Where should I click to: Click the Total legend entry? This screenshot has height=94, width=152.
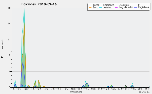pyautogui.click(x=94, y=5)
